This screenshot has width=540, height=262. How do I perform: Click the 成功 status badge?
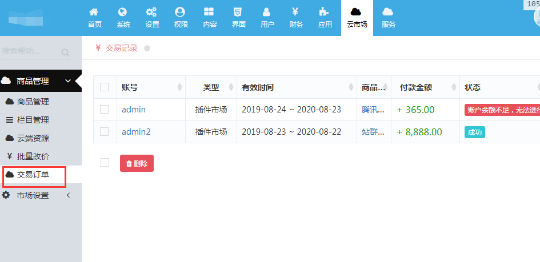474,132
